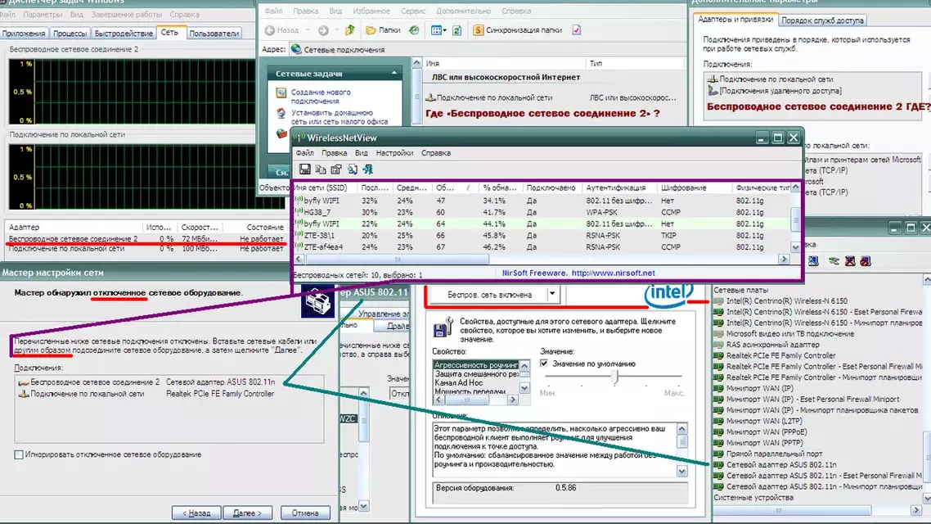Click the floppy disk save icon in WirelessNetView

(x=304, y=169)
